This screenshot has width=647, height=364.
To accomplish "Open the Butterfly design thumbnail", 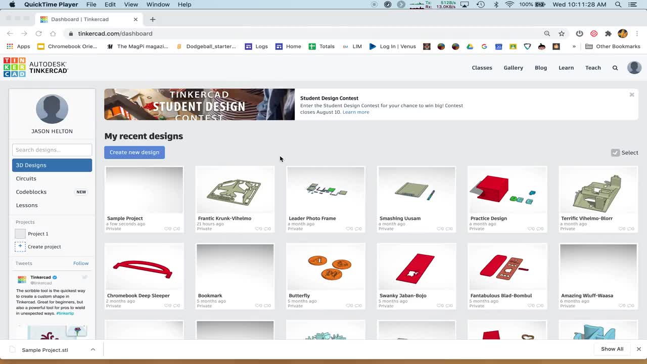I will (x=326, y=267).
